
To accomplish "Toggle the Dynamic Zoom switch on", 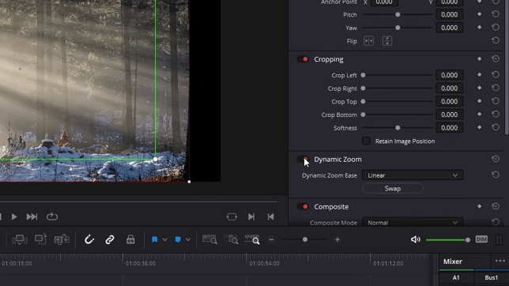I will coord(303,160).
